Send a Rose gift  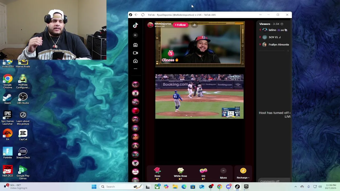point(158,174)
